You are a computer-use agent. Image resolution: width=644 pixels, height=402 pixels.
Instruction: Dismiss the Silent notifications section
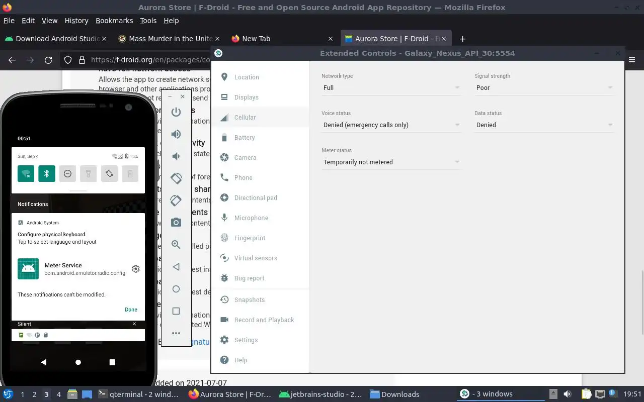pyautogui.click(x=134, y=324)
